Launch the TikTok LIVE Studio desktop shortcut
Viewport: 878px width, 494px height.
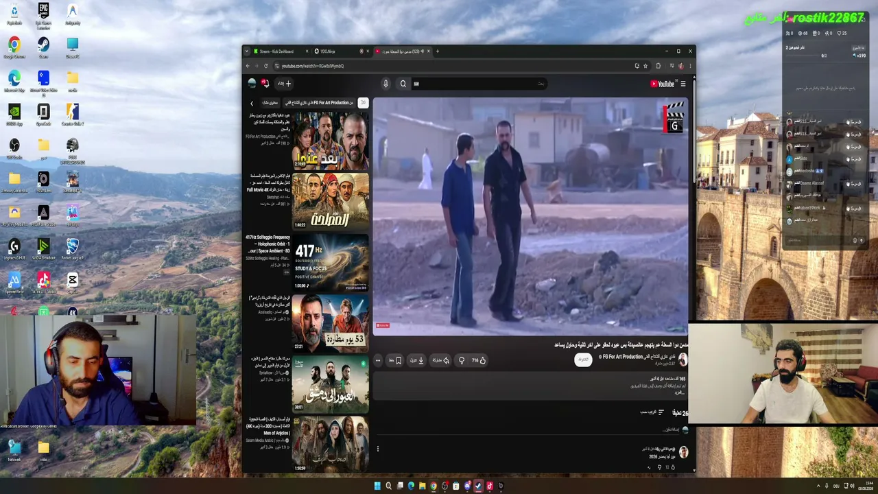(x=43, y=282)
